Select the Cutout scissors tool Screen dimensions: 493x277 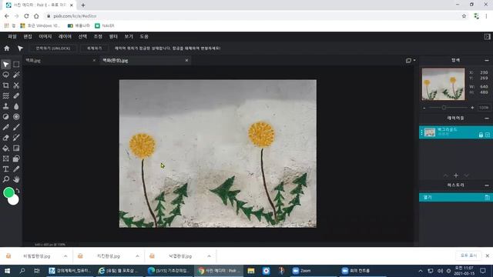(x=16, y=85)
